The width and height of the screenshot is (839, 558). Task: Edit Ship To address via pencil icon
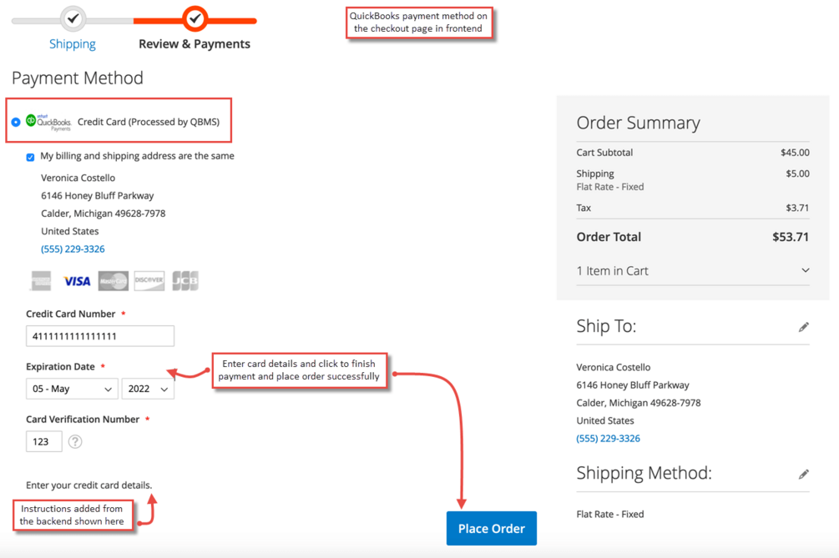(x=804, y=327)
